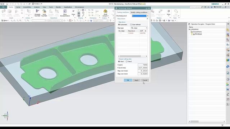Open the Assembly Navigator sidebar tab
Screen dimensions: 230x129
click(x=228, y=30)
